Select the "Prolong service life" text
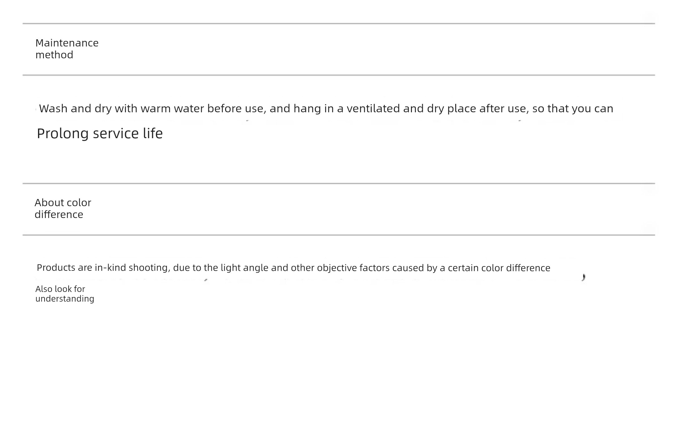The height and width of the screenshot is (432, 690). pyautogui.click(x=100, y=133)
